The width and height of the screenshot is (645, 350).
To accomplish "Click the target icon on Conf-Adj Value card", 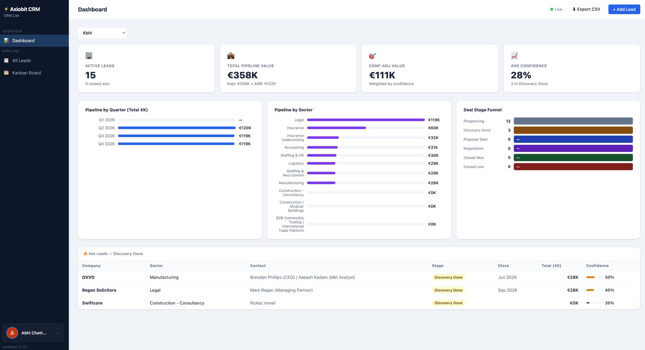I will 373,56.
